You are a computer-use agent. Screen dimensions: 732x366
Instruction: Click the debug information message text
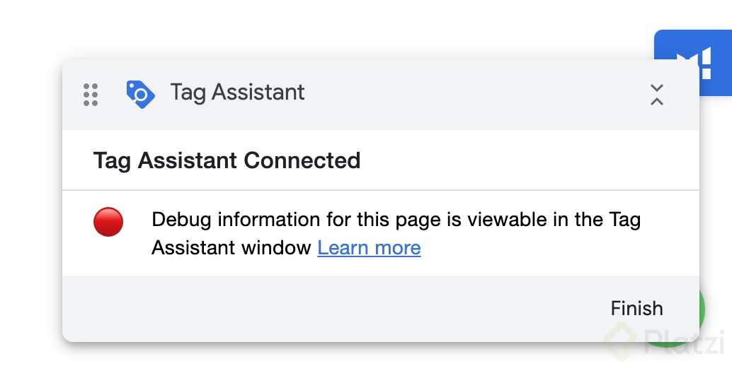(x=396, y=220)
